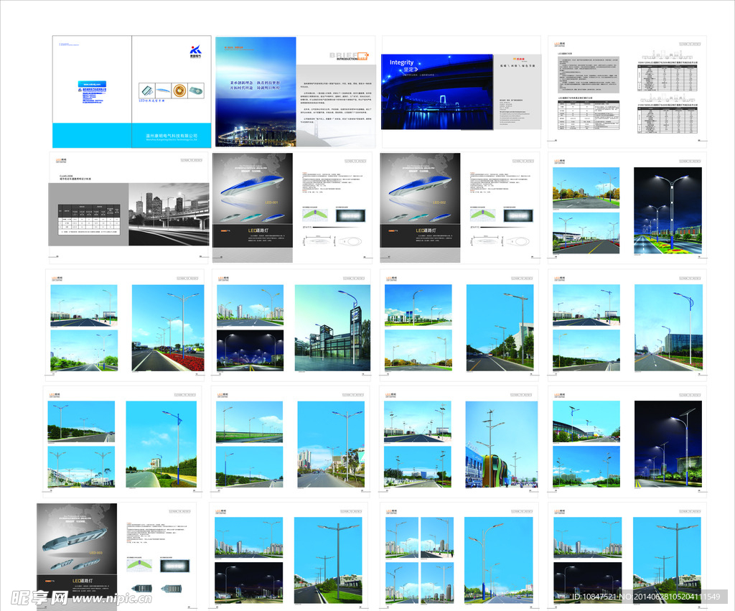Select the gray lamp head thumbnail on the cover
The height and width of the screenshot is (611, 735).
coord(195,90)
